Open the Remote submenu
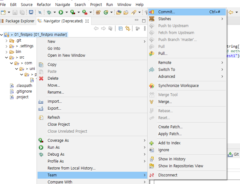The height and width of the screenshot is (184, 240). (x=187, y=63)
